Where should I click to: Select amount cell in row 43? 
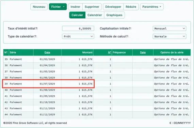(x=77, y=109)
